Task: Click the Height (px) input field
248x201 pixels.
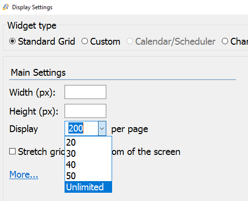Action: [85, 111]
